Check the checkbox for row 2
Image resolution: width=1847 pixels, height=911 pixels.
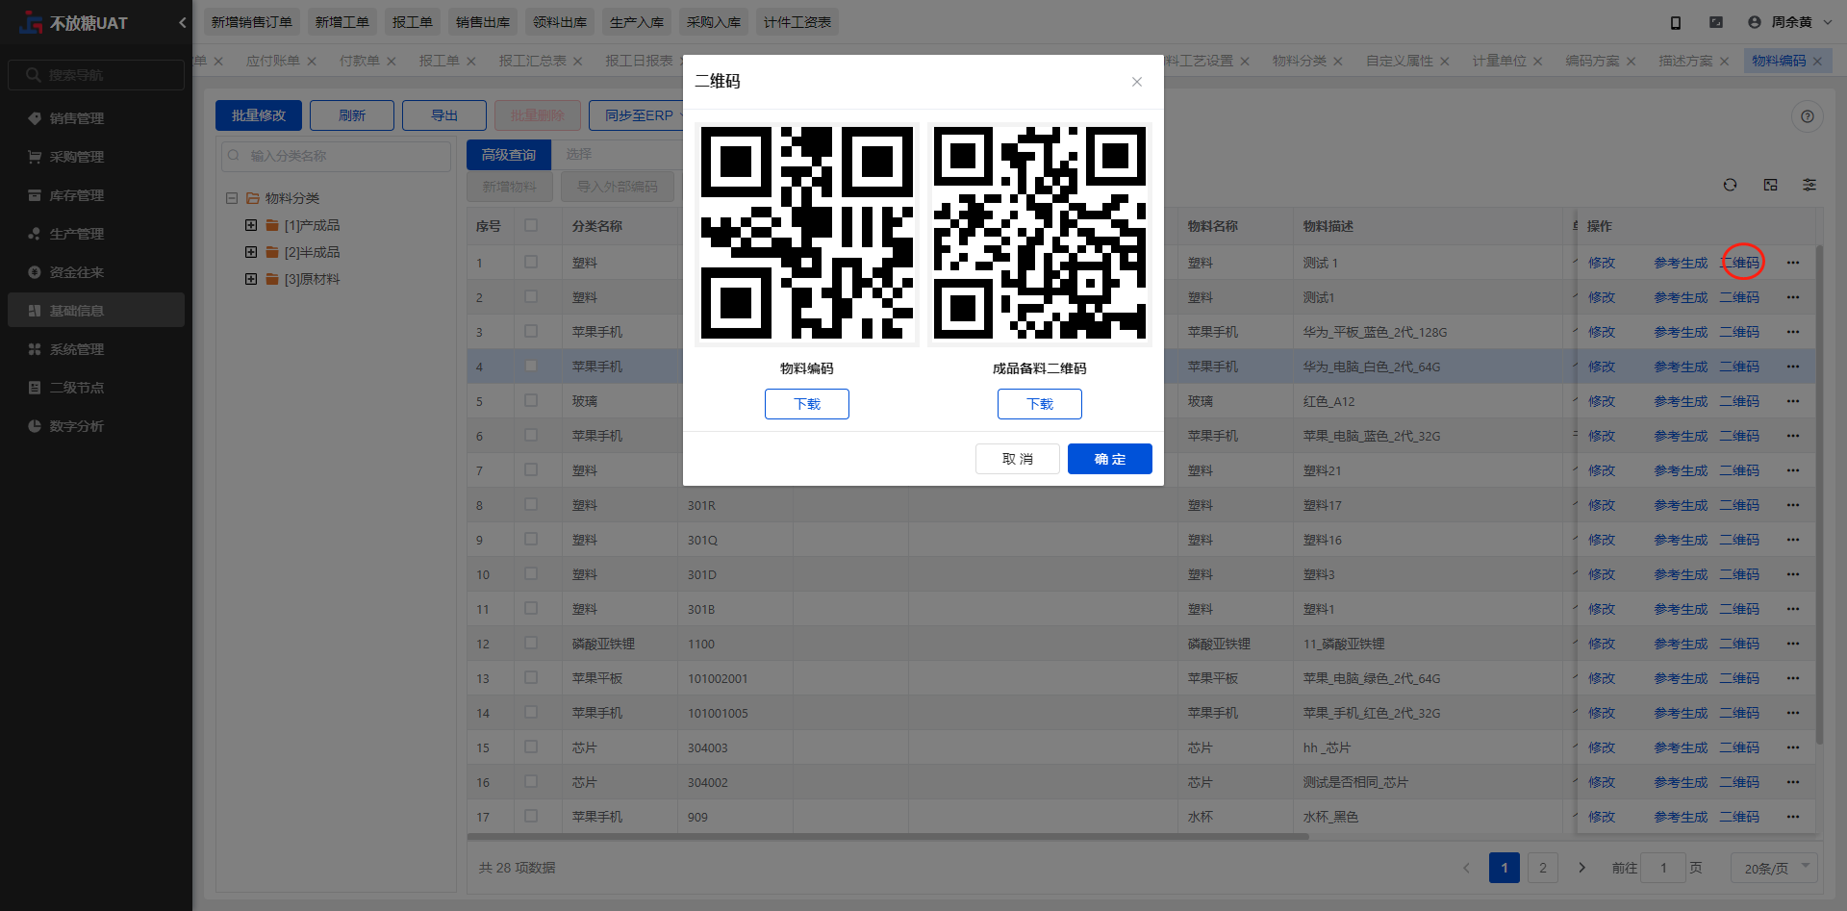tap(531, 296)
